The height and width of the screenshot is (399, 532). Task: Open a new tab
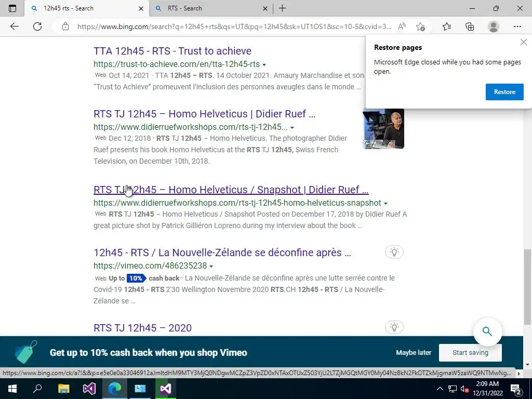tap(282, 8)
